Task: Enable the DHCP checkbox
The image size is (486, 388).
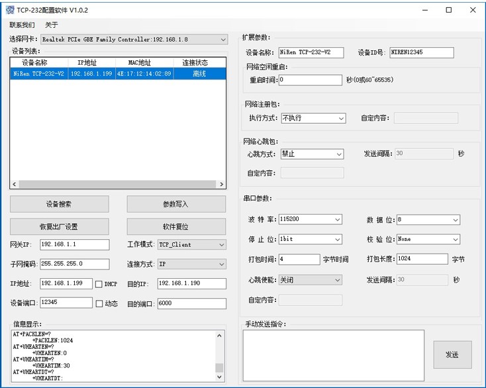Action: pyautogui.click(x=99, y=284)
